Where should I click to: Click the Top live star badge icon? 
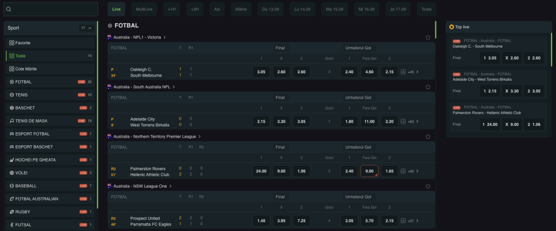pyautogui.click(x=451, y=27)
